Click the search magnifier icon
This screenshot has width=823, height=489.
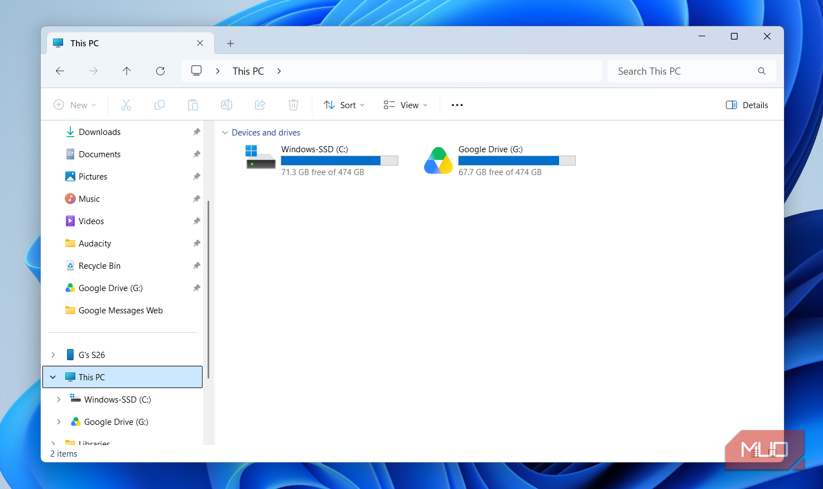762,71
